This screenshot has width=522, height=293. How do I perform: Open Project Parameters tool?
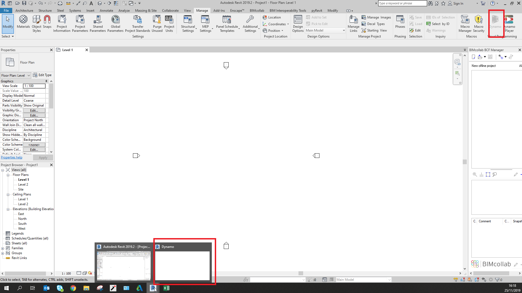pyautogui.click(x=80, y=24)
